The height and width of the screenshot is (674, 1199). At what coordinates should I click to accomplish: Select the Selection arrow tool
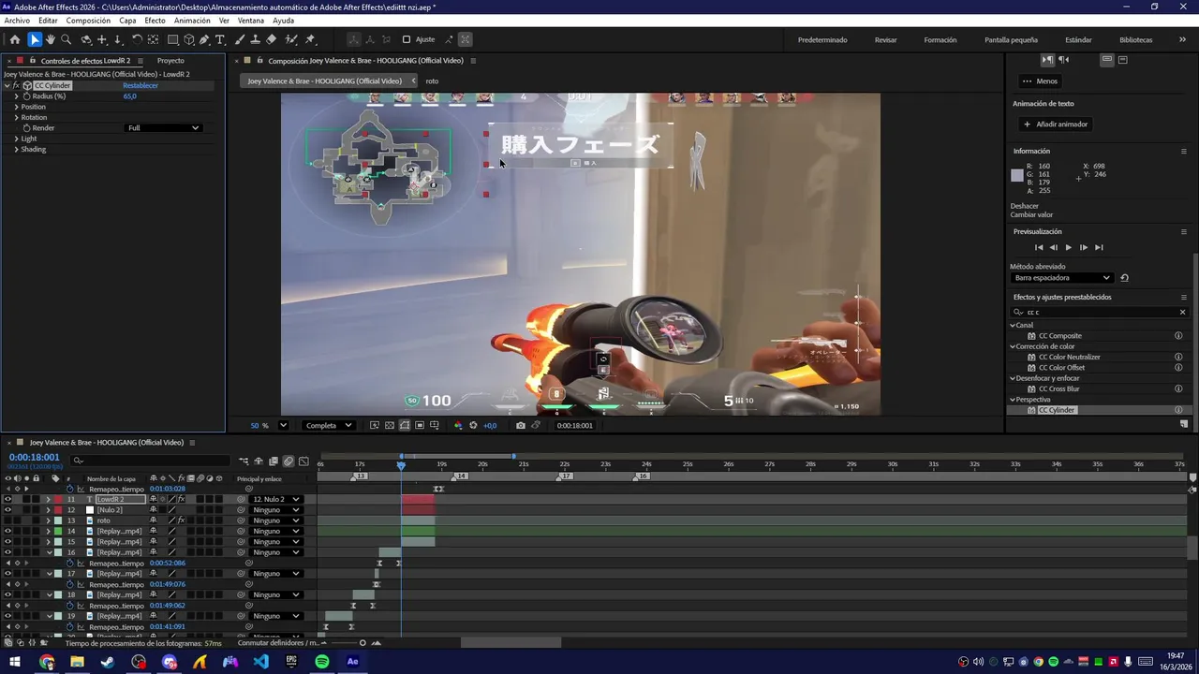tap(35, 39)
